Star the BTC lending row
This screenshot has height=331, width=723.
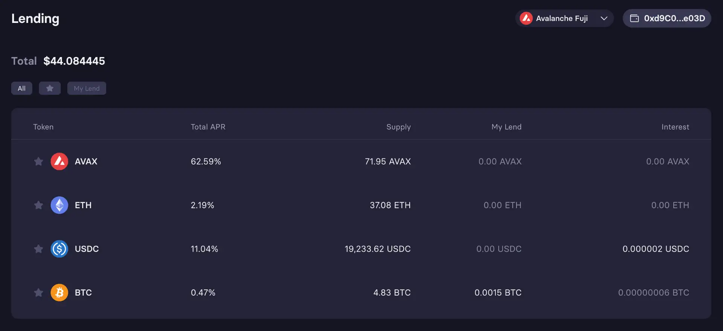tap(38, 292)
